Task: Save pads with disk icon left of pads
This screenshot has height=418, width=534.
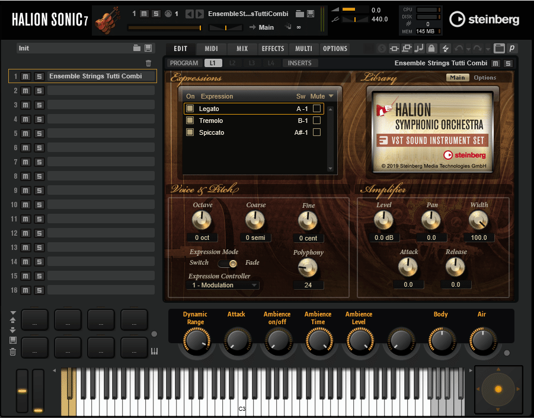Action: [x=13, y=340]
